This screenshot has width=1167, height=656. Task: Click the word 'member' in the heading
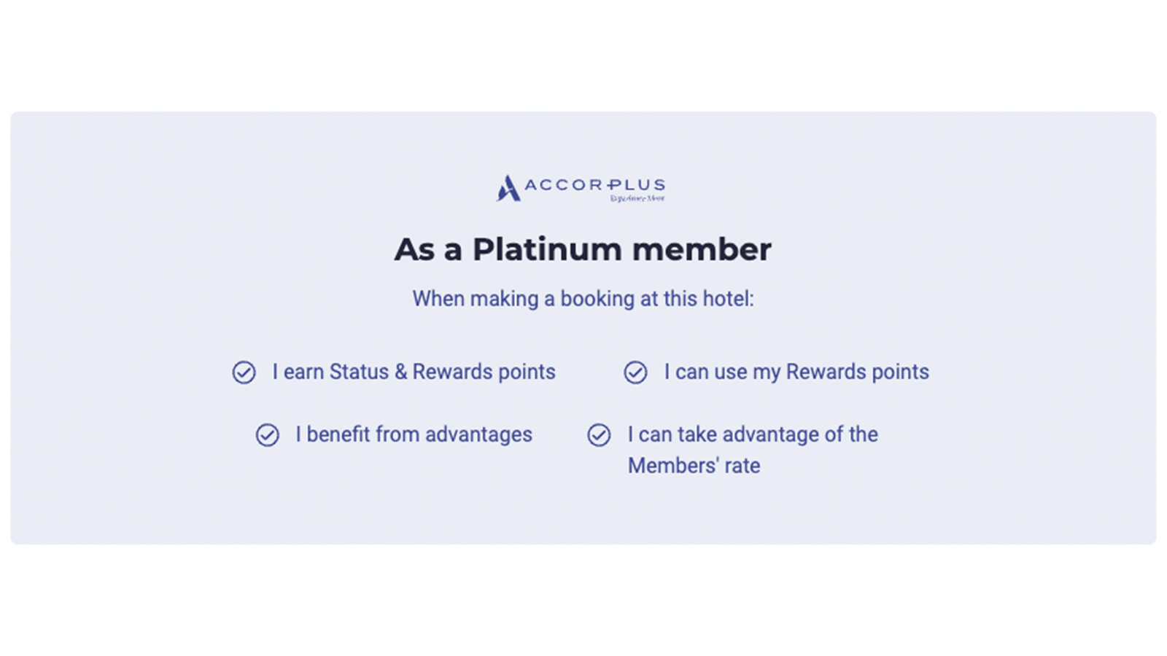[x=702, y=249]
